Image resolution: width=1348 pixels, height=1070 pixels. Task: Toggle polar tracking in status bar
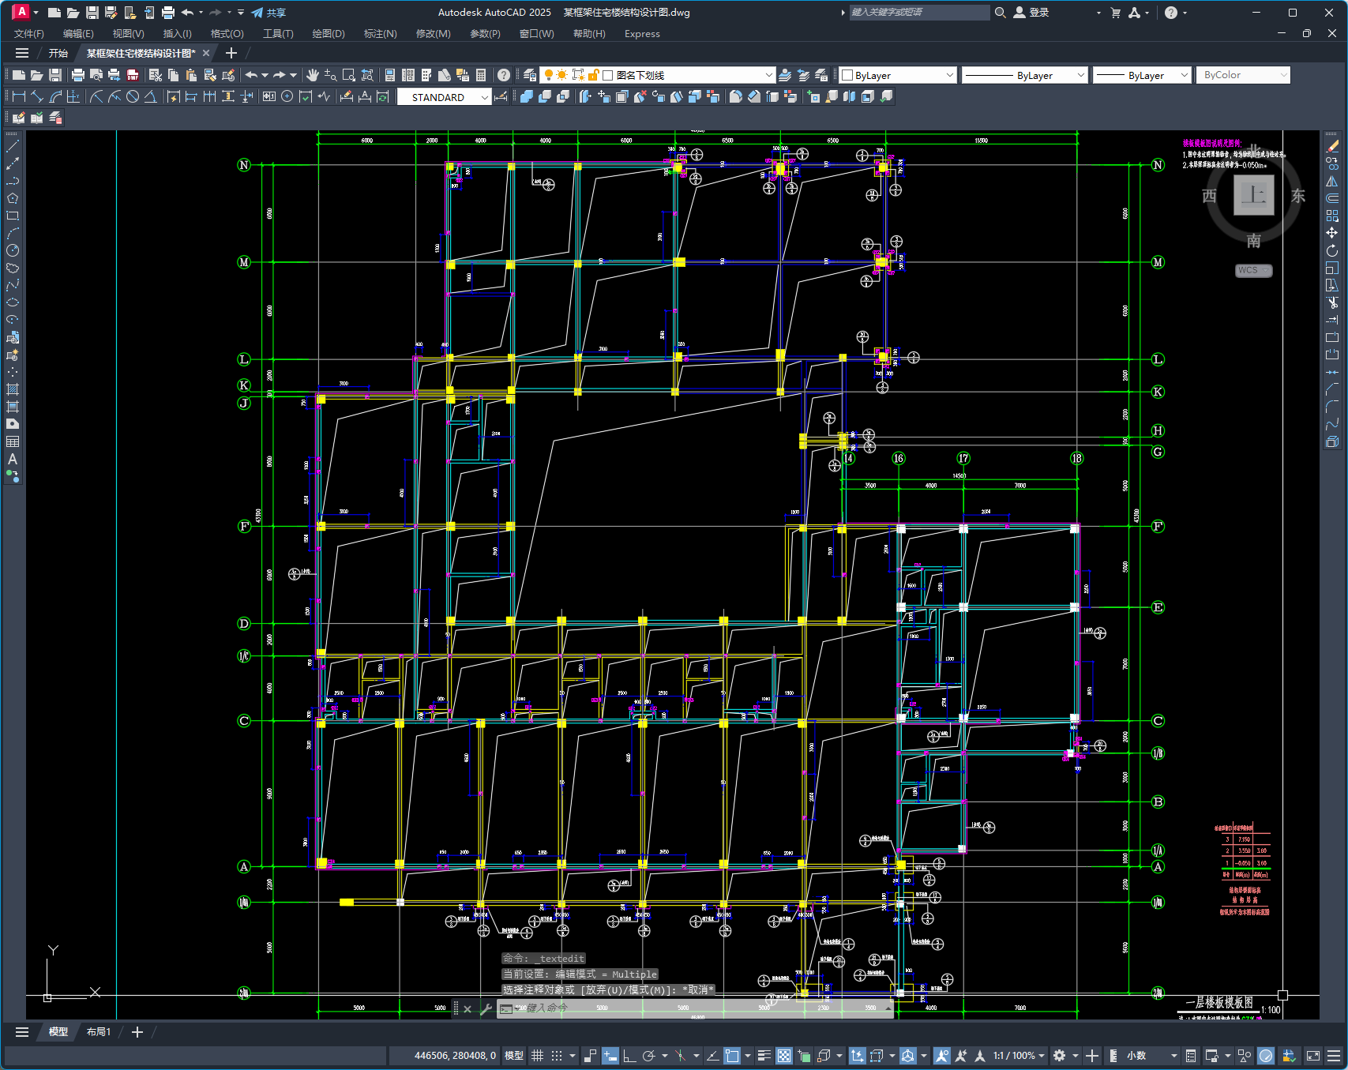point(649,1056)
